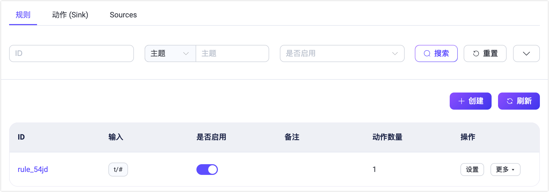
Task: Click the magnifier icon in the search button
Action: (x=427, y=54)
